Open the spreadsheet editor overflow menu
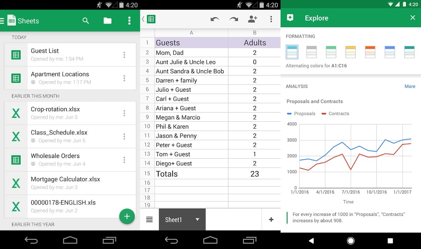The image size is (421, 249). coord(271,19)
